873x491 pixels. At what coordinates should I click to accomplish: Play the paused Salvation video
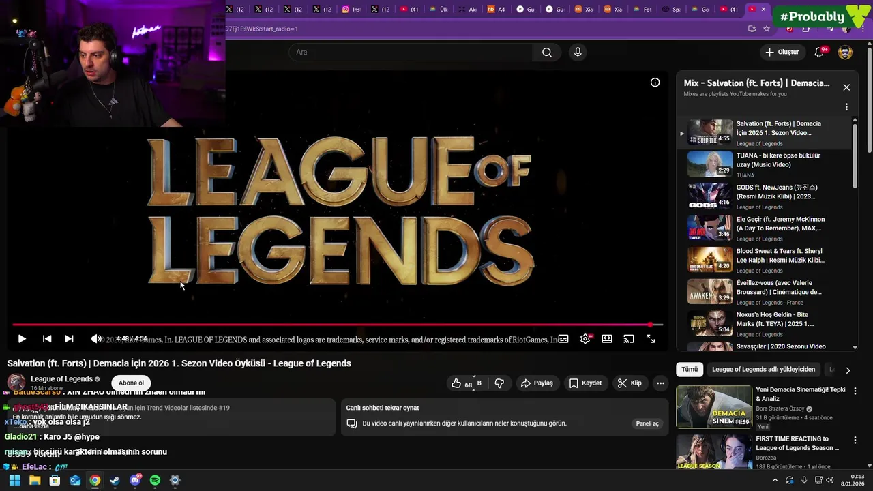[22, 339]
